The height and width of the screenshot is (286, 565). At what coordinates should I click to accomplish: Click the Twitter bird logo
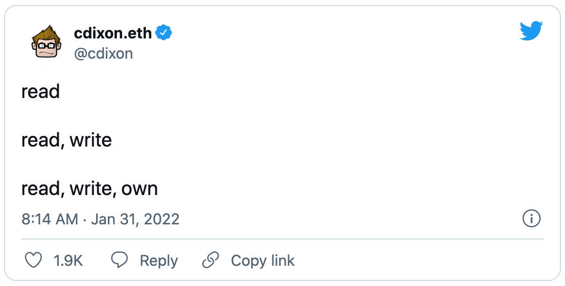coord(531,31)
